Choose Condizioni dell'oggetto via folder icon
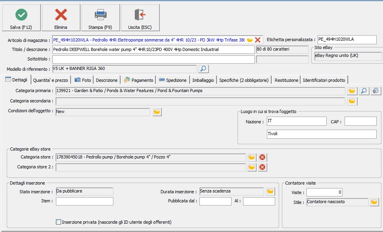 157,112
